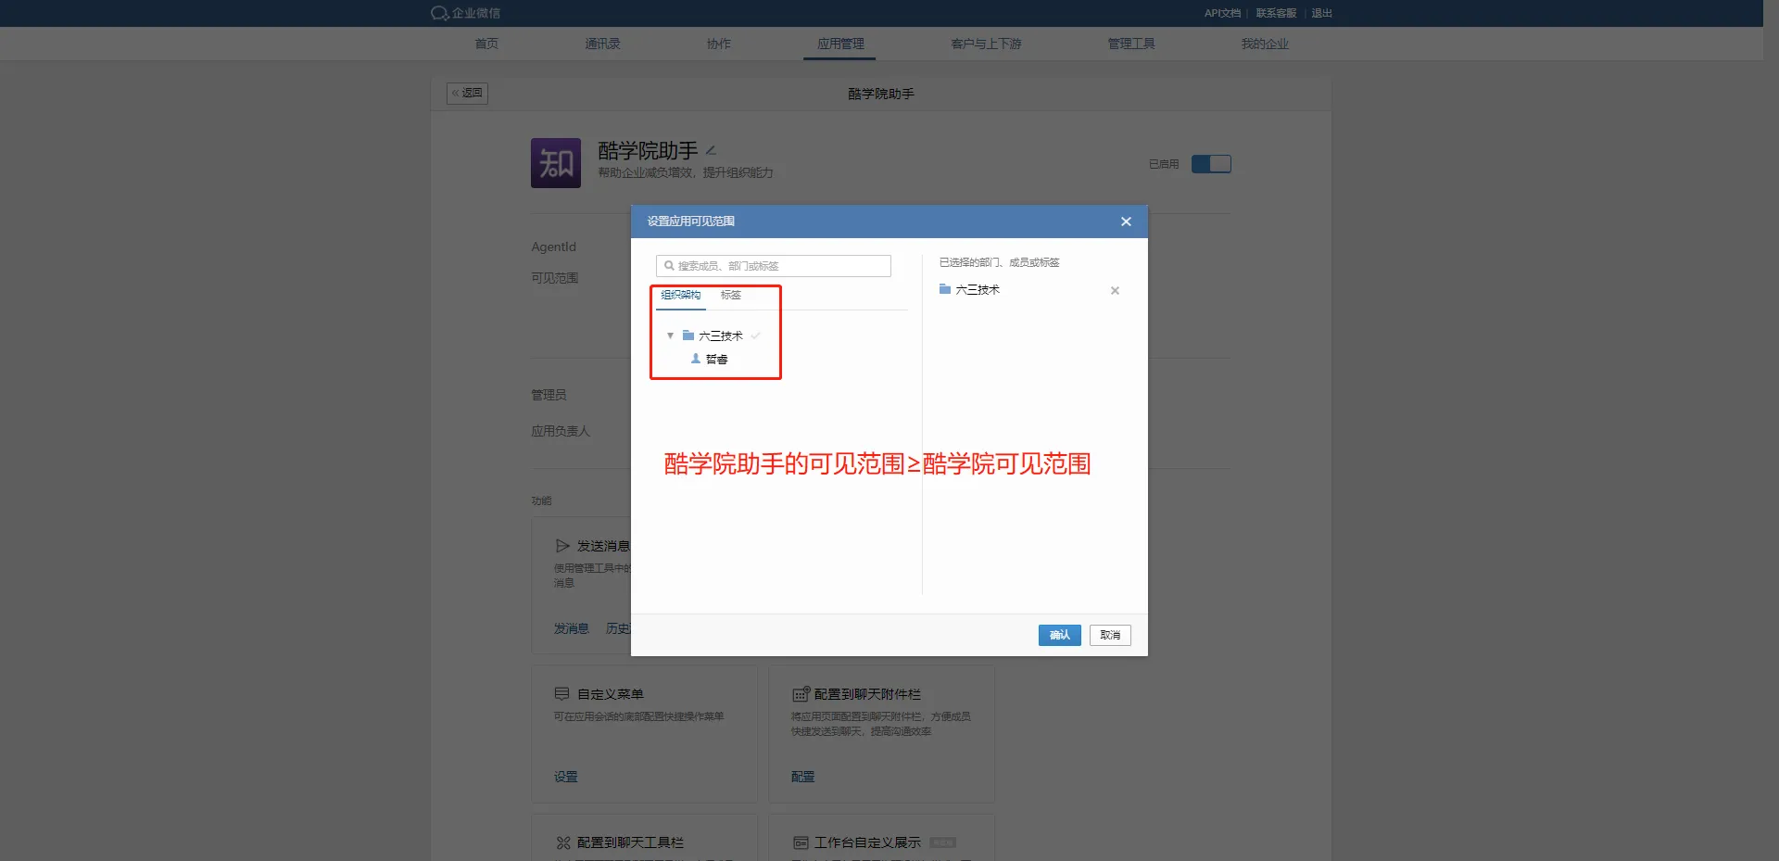Click the 退出 logout link
This screenshot has height=861, width=1779.
pos(1321,13)
